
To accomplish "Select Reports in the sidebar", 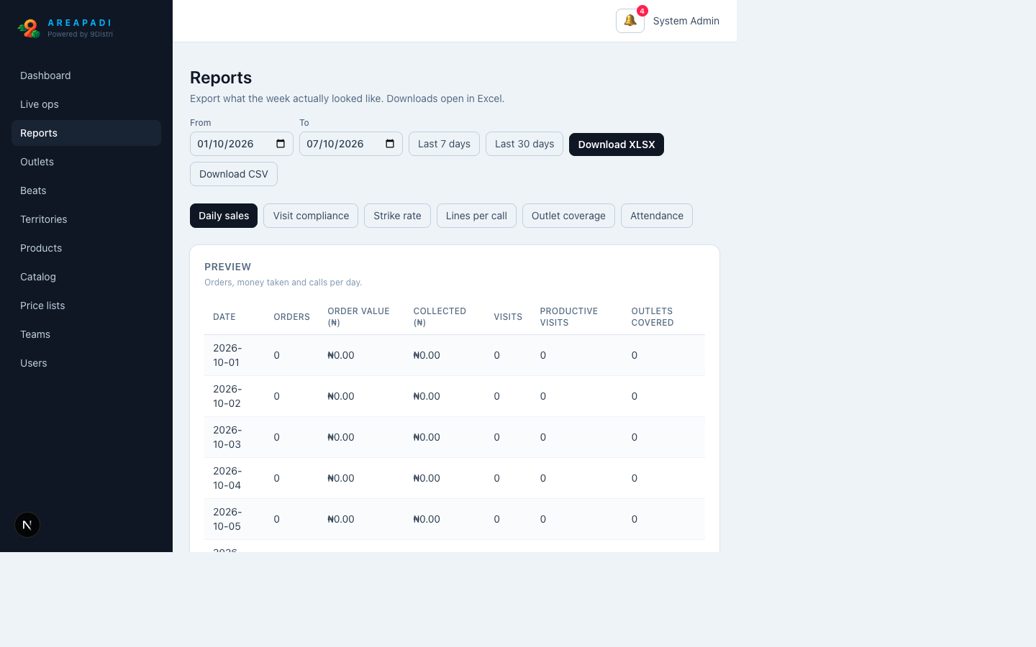I will click(86, 133).
